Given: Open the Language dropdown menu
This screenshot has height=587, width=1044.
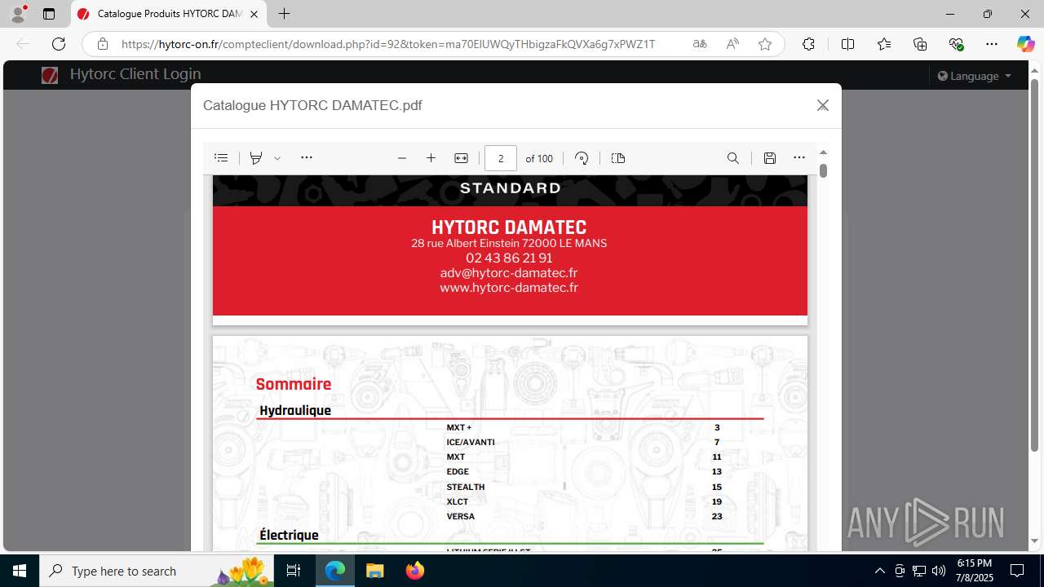Looking at the screenshot, I should point(975,76).
